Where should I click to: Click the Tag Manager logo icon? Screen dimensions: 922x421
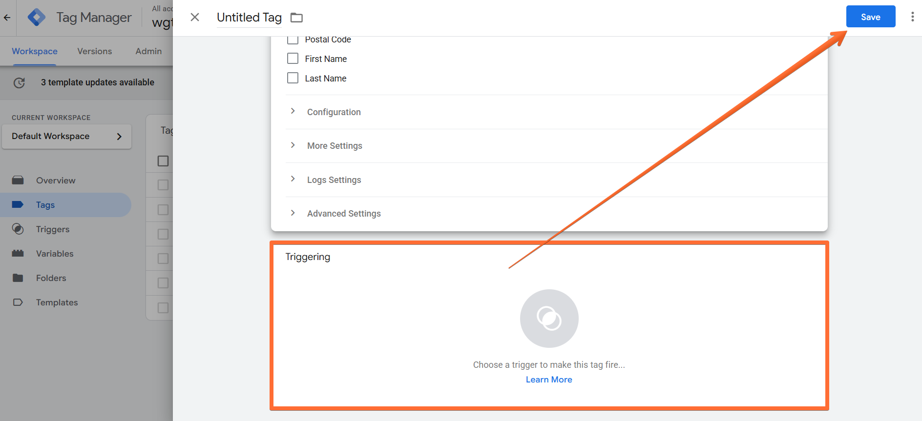pos(37,18)
